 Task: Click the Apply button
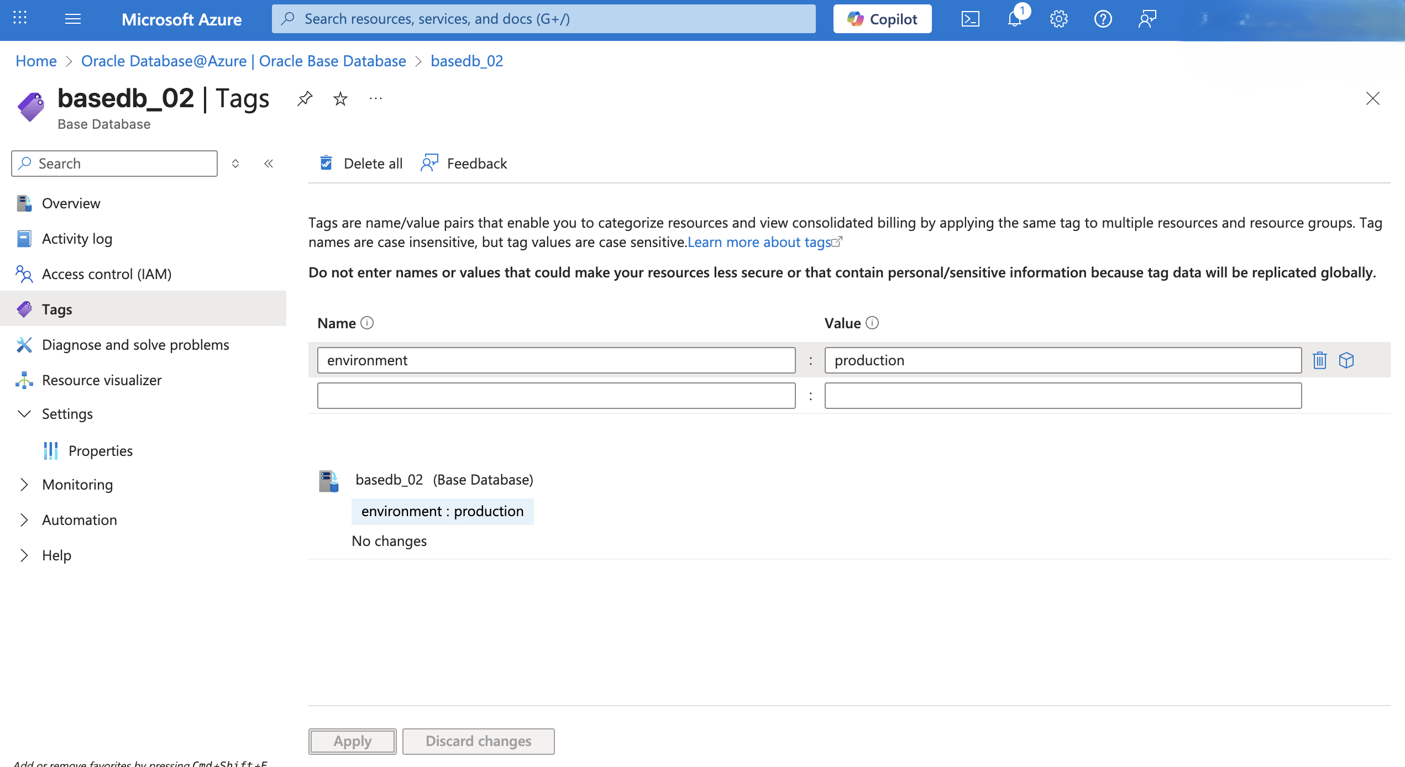[352, 741]
